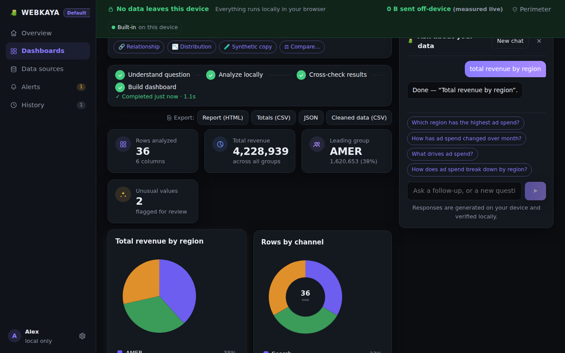
Task: Click the Relationship chip
Action: tap(139, 47)
